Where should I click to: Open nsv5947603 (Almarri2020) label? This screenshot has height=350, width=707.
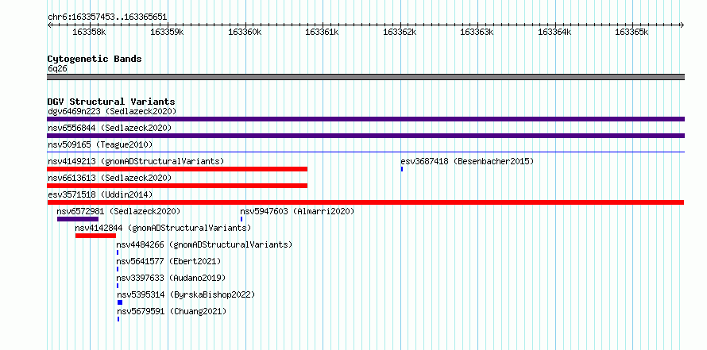click(297, 211)
